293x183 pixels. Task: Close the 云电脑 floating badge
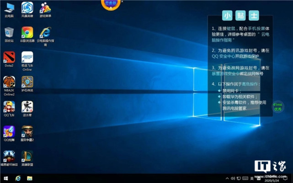click(122, 1)
